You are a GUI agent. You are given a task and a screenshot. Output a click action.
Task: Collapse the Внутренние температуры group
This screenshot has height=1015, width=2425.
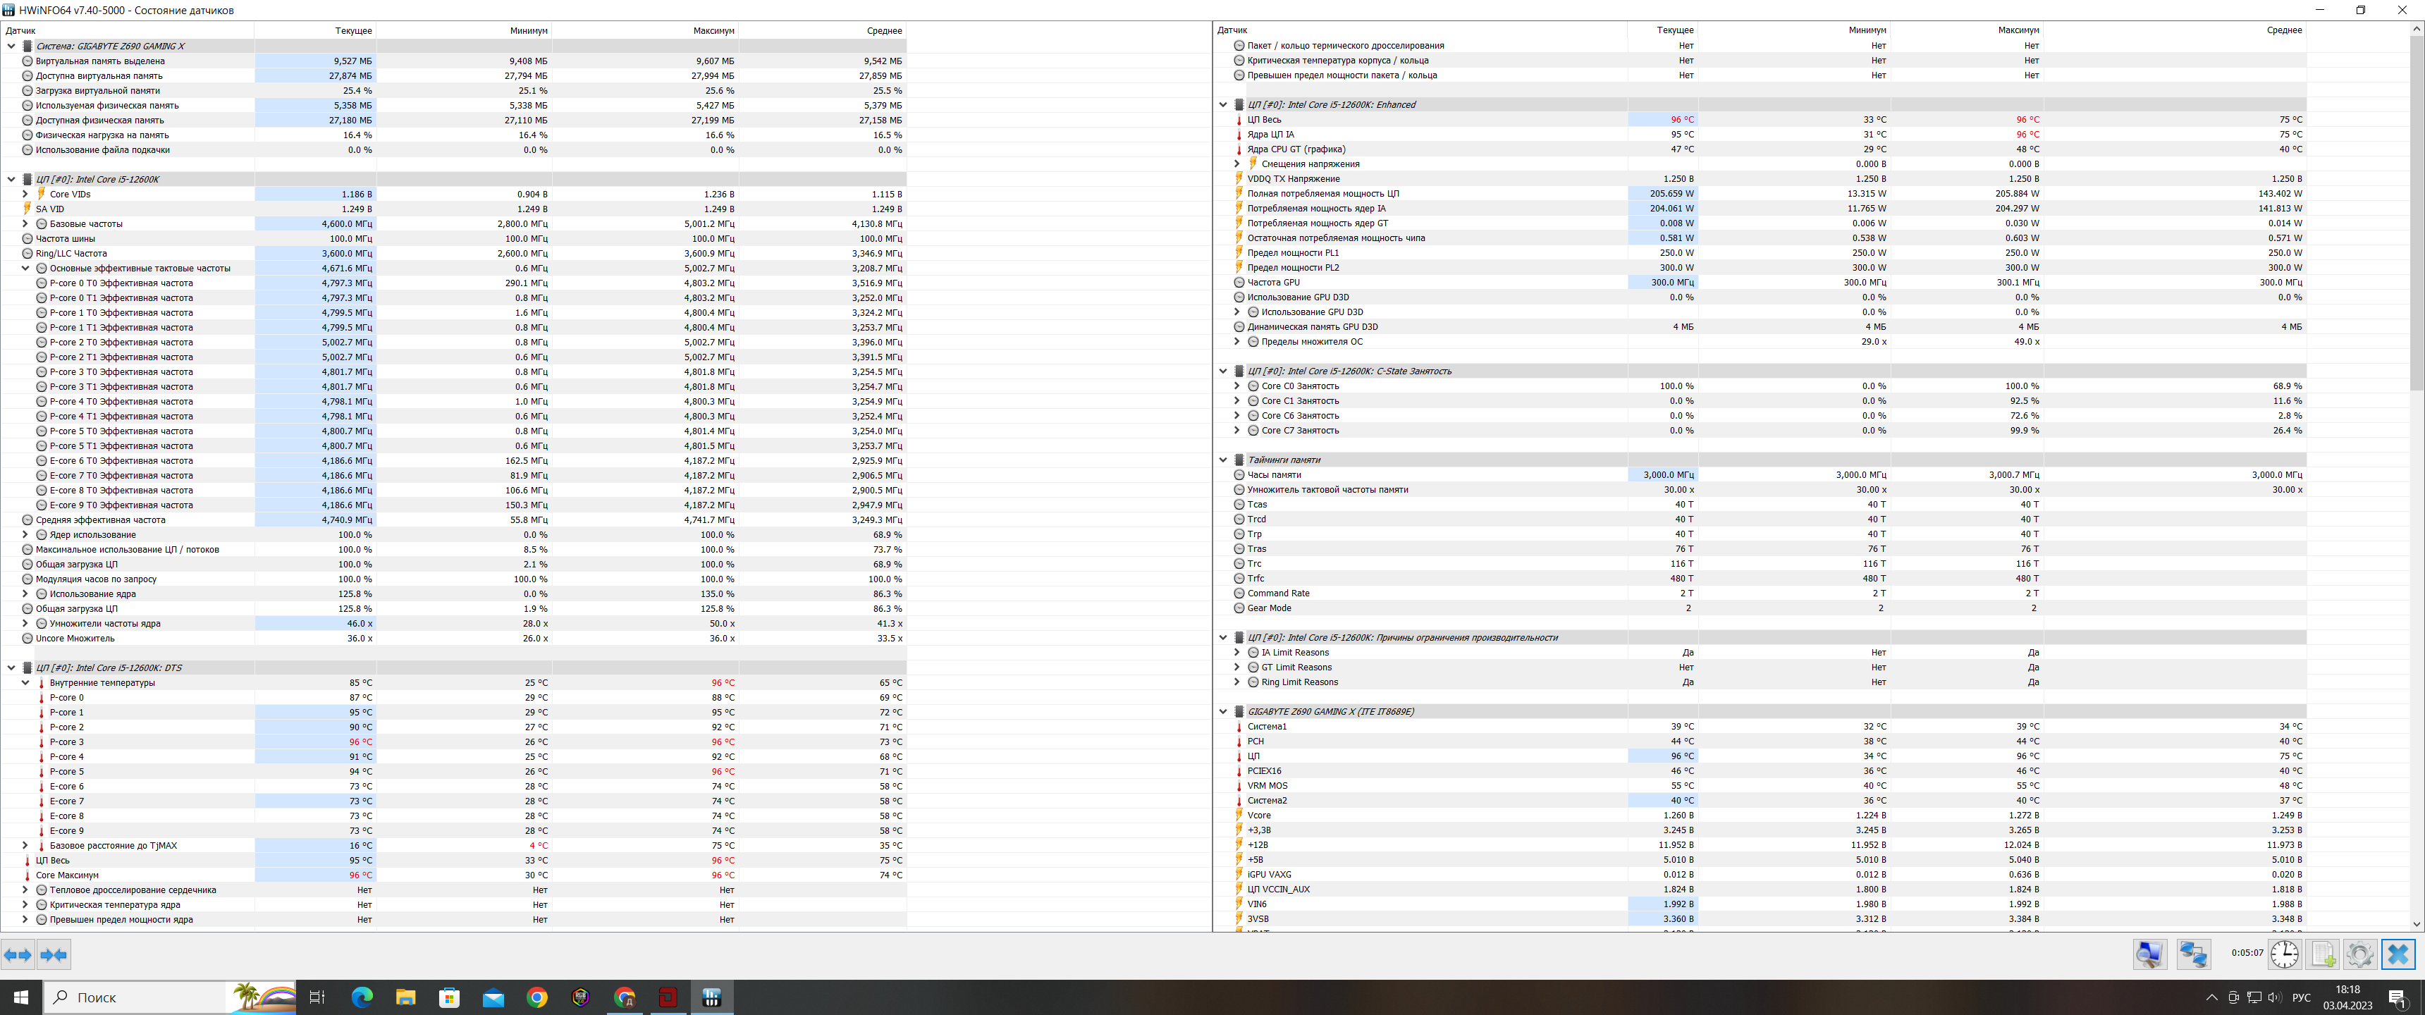tap(25, 682)
